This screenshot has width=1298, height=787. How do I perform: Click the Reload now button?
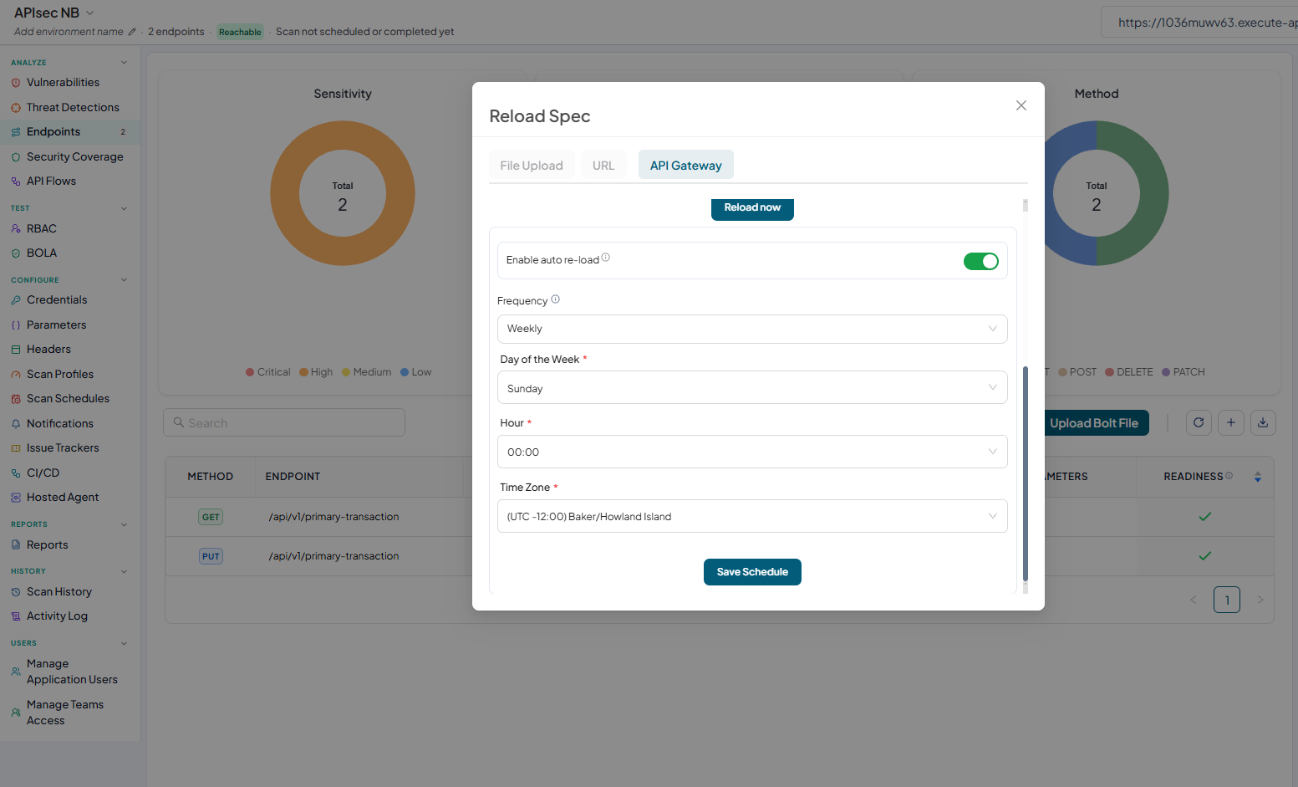[x=752, y=208]
